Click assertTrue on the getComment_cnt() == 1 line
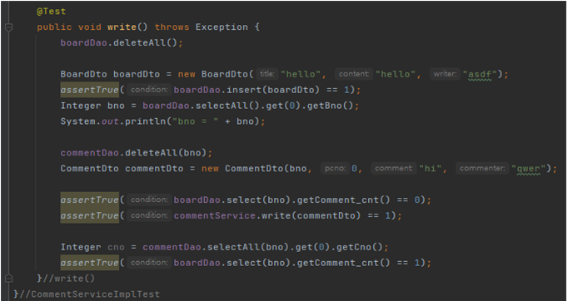Viewport: 568px width, 301px height. 89,263
